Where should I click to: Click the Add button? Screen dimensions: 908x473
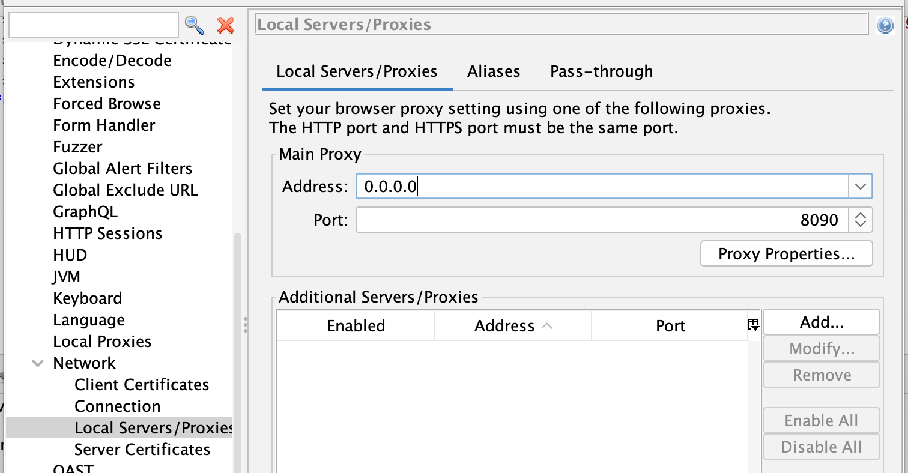coord(821,322)
